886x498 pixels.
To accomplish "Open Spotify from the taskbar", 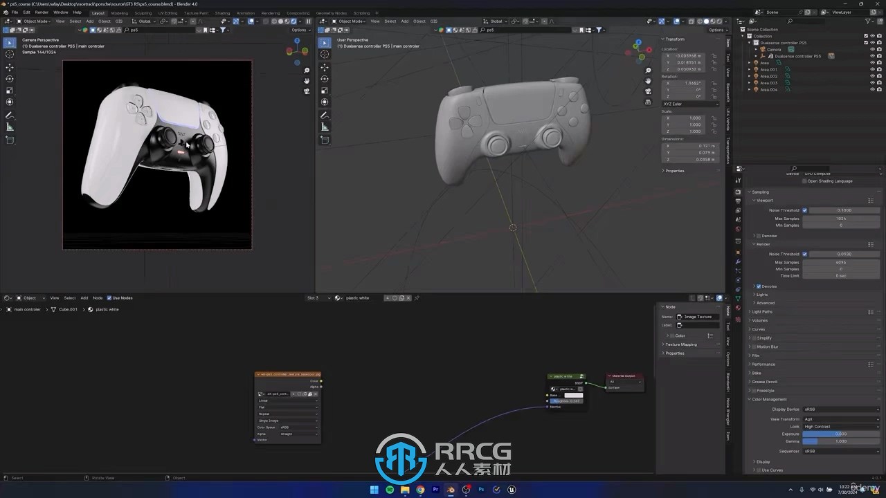I will (390, 490).
